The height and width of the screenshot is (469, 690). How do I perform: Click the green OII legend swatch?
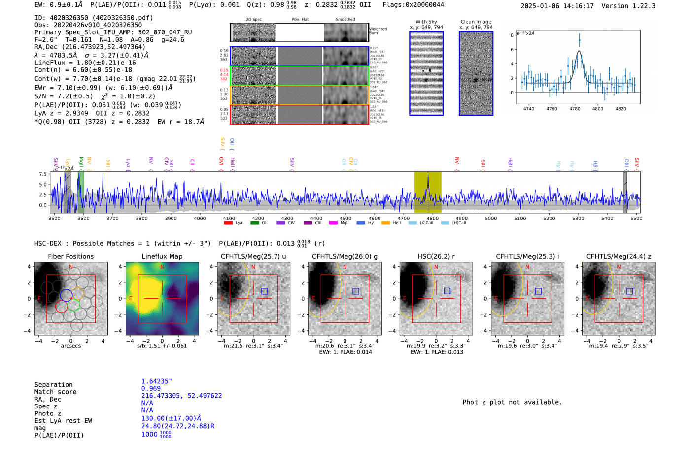(x=254, y=223)
